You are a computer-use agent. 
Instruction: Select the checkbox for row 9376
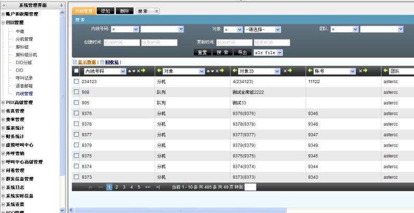(x=76, y=113)
